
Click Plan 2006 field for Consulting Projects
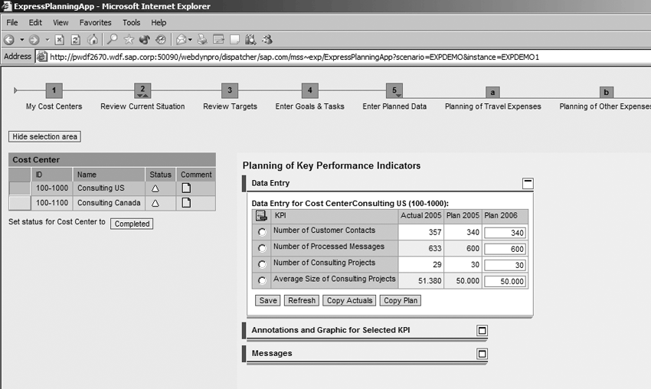tap(505, 265)
